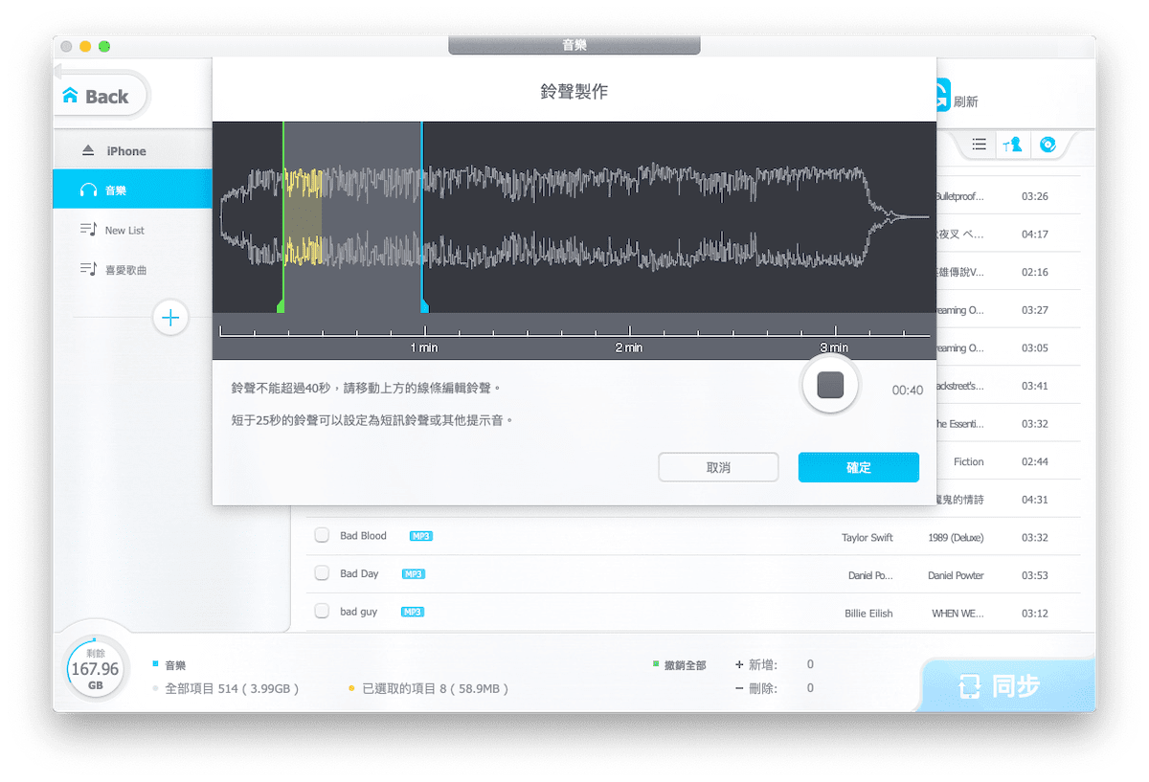Click the blue end marker handle
Viewport: 1149px width, 782px height.
click(x=424, y=305)
